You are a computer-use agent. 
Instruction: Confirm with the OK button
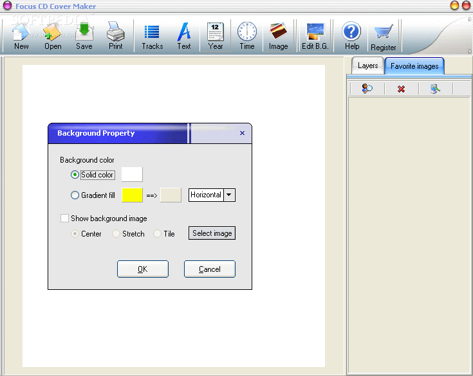[x=143, y=269]
